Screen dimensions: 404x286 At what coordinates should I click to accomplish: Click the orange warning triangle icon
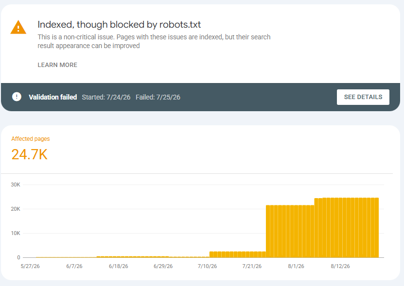[x=18, y=27]
